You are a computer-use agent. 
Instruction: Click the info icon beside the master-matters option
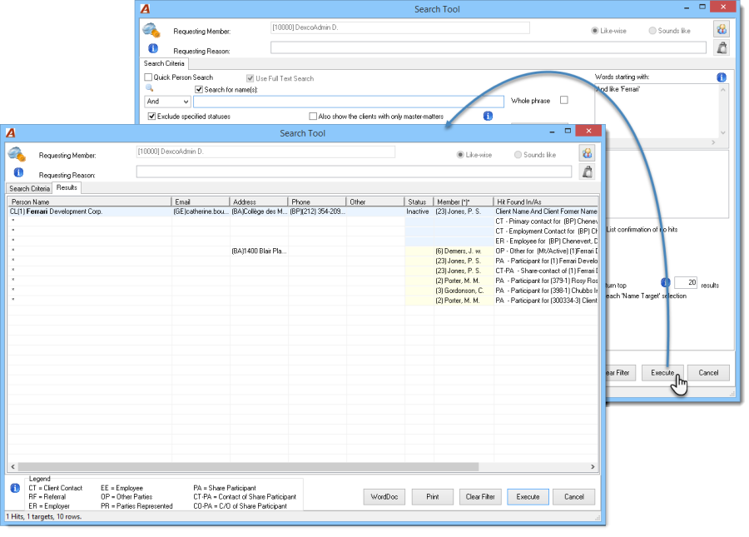[488, 116]
